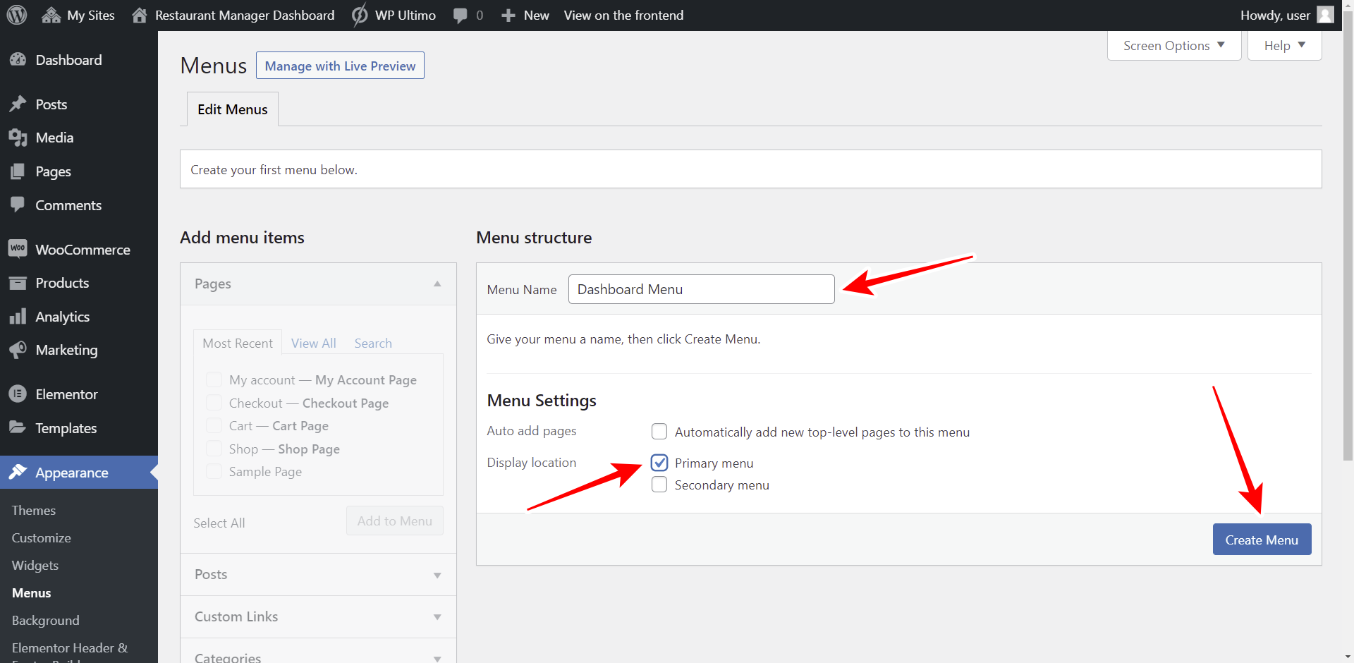
Task: Click the user avatar in admin bar
Action: coord(1325,15)
